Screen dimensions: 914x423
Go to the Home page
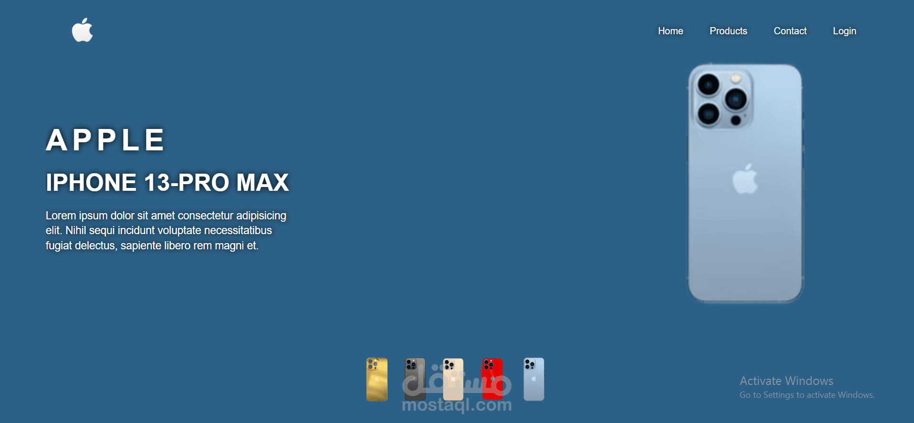(x=670, y=31)
